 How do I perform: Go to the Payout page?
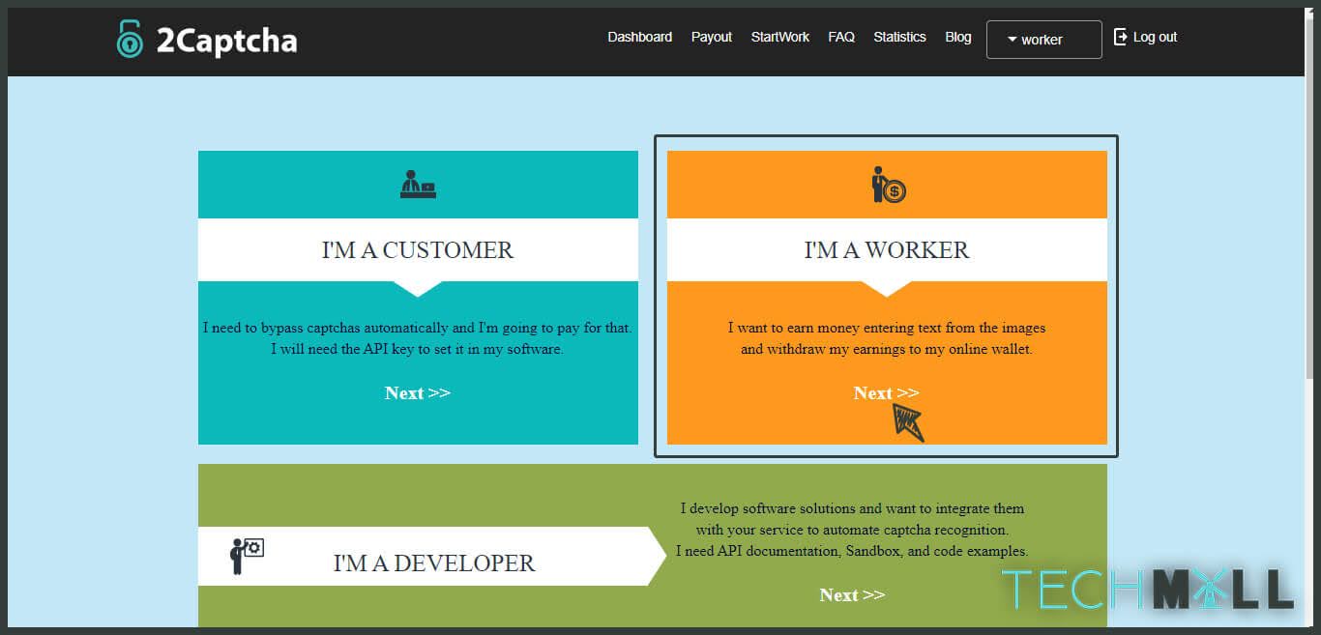711,37
